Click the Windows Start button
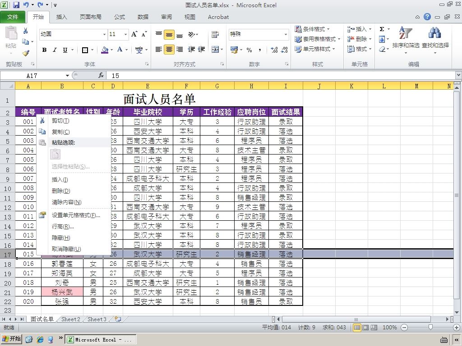Screen dimensions: 462x346 click(x=11, y=339)
